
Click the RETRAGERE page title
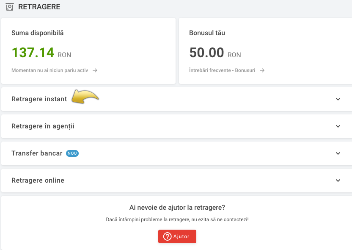click(39, 7)
